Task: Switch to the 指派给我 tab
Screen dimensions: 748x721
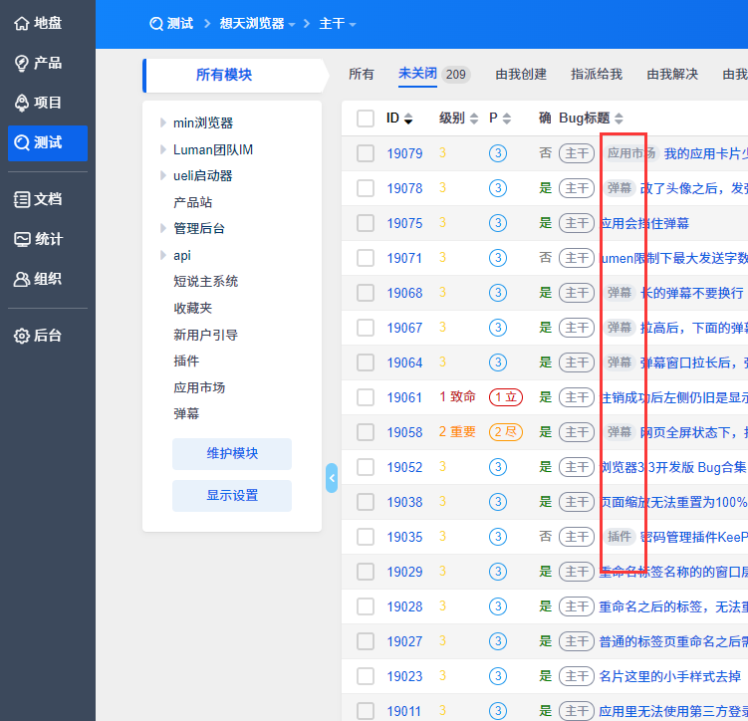Action: [596, 74]
